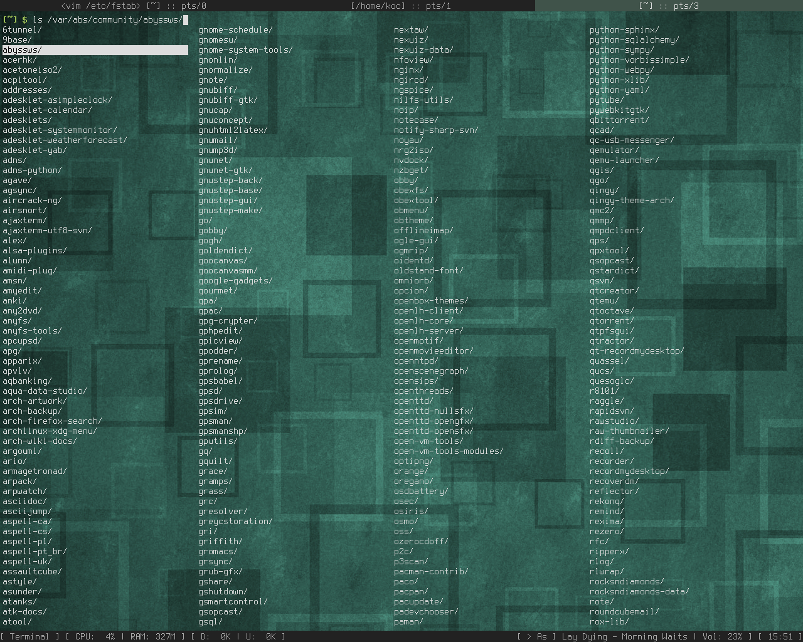The image size is (803, 642).
Task: Select the rox-lib/ entry
Action: click(609, 621)
